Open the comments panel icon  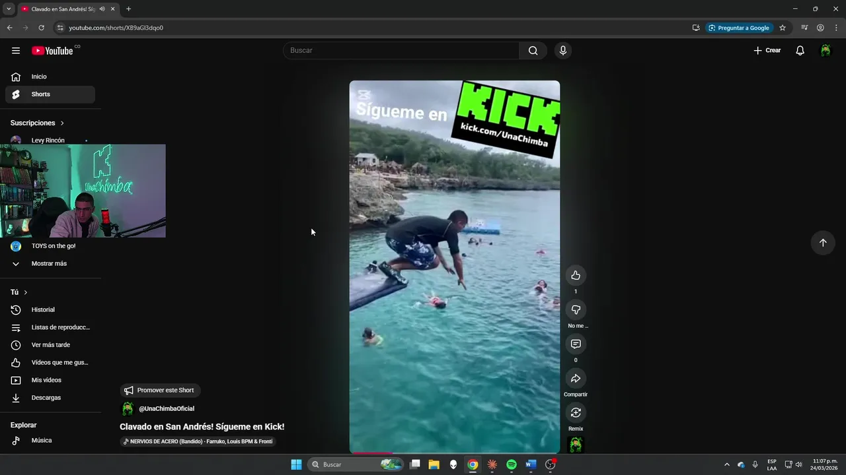(576, 344)
